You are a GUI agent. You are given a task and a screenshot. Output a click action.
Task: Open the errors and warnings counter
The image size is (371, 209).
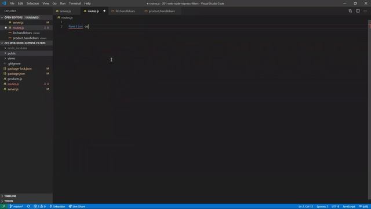click(x=39, y=207)
